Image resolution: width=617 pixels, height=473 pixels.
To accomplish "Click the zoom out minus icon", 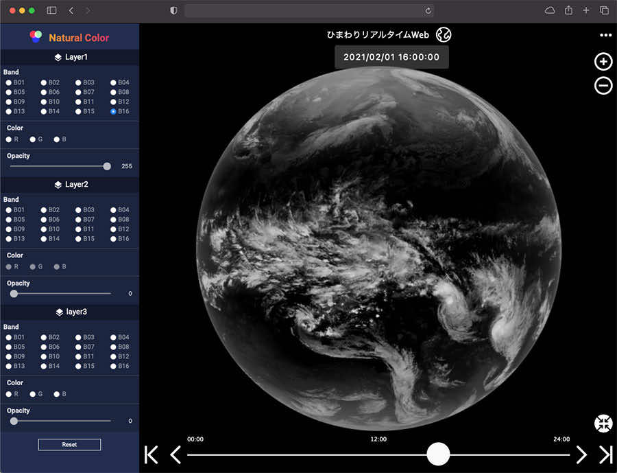I will (x=603, y=86).
